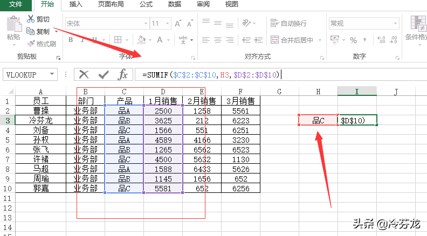This screenshot has height=236, width=427.
Task: Select column G header
Action: point(279,92)
